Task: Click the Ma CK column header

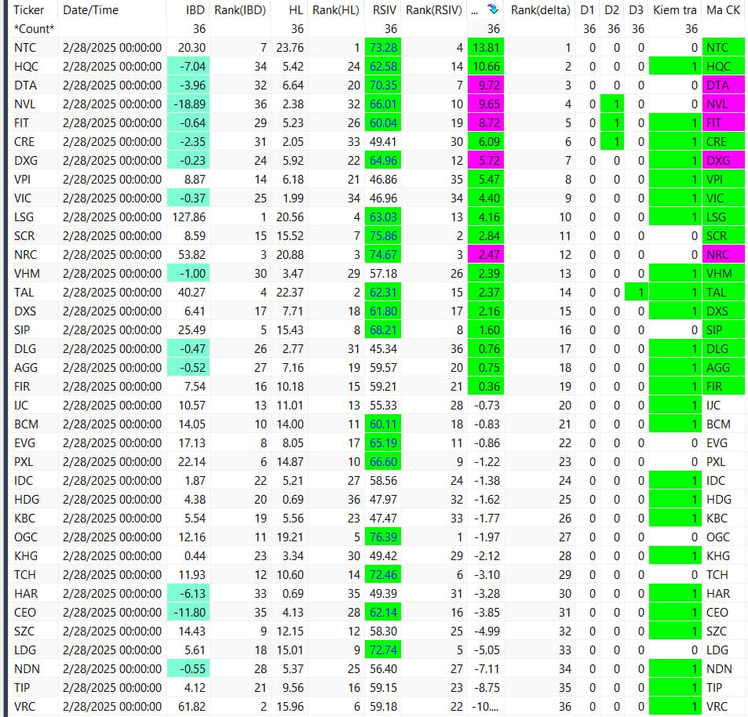Action: pos(723,9)
